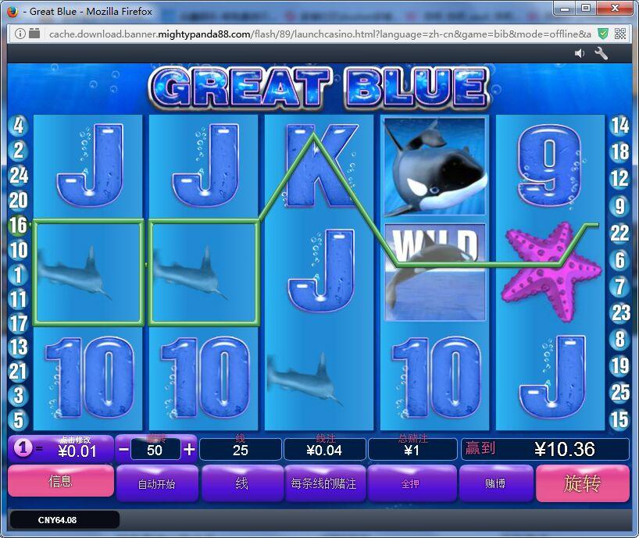Minimize the Firefox window

point(566,9)
